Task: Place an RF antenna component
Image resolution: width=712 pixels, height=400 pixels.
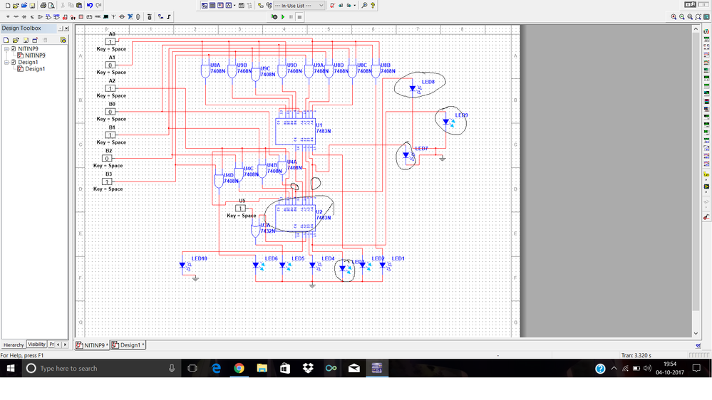Action: [114, 17]
